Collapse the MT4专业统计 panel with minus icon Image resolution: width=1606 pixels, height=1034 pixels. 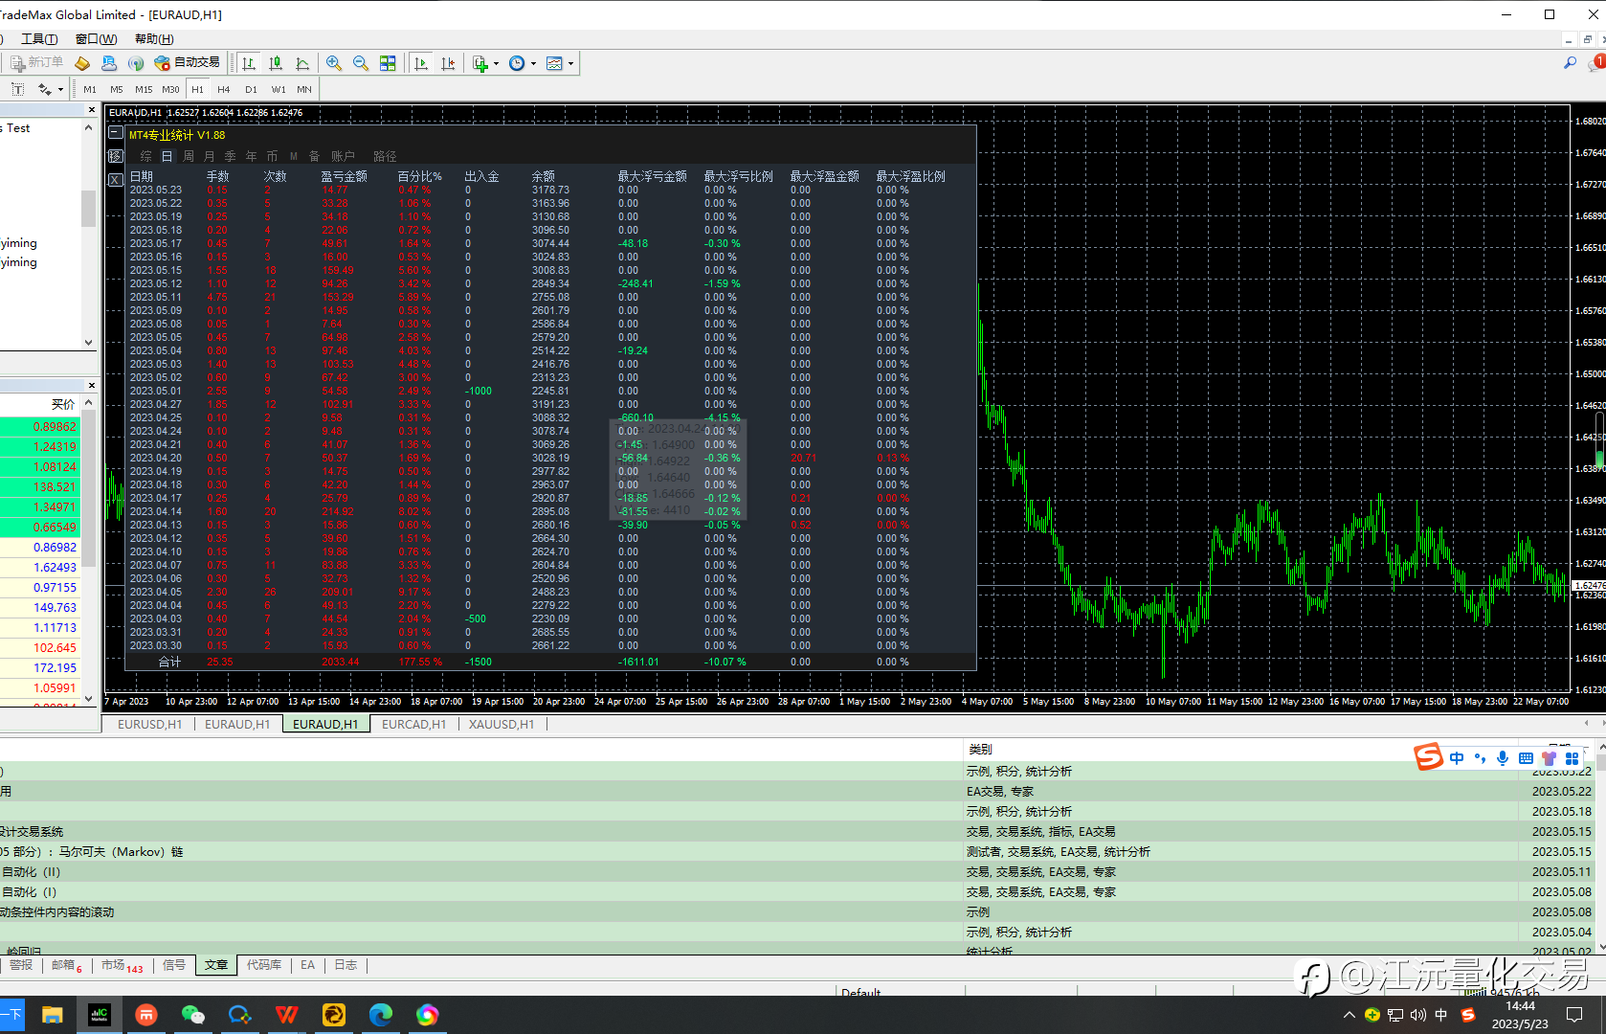click(x=116, y=133)
